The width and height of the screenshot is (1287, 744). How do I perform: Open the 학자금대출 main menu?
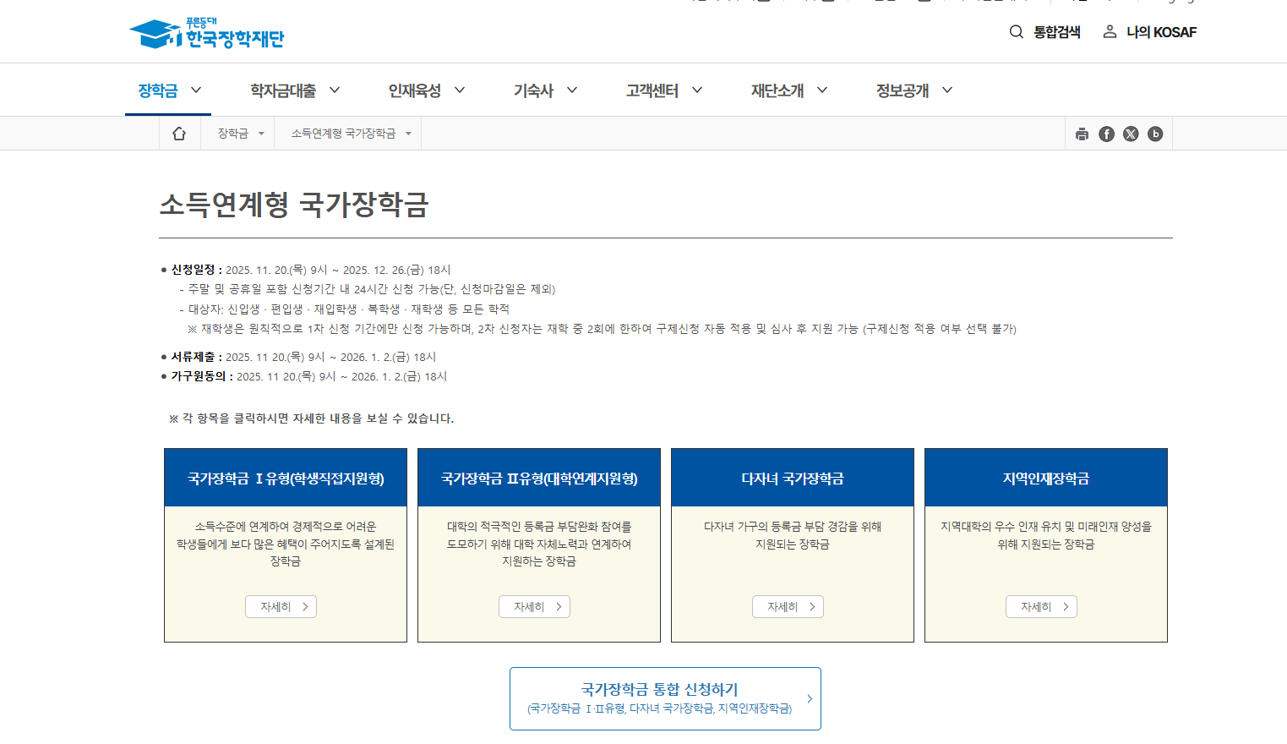point(295,90)
